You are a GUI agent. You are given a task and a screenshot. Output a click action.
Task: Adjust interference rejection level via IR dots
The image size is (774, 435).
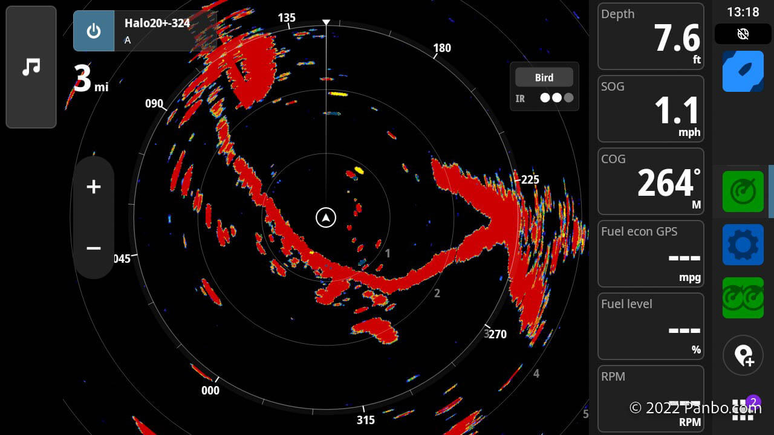[556, 97]
